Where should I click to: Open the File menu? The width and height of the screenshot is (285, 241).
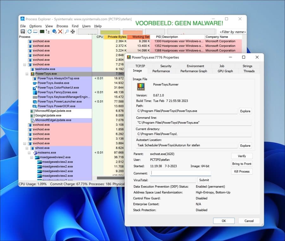coord(23,26)
